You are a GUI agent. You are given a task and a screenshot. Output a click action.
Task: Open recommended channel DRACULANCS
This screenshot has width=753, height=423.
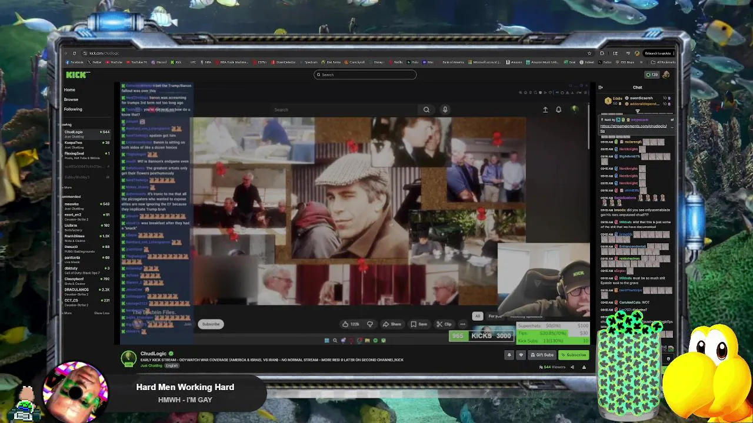click(86, 291)
